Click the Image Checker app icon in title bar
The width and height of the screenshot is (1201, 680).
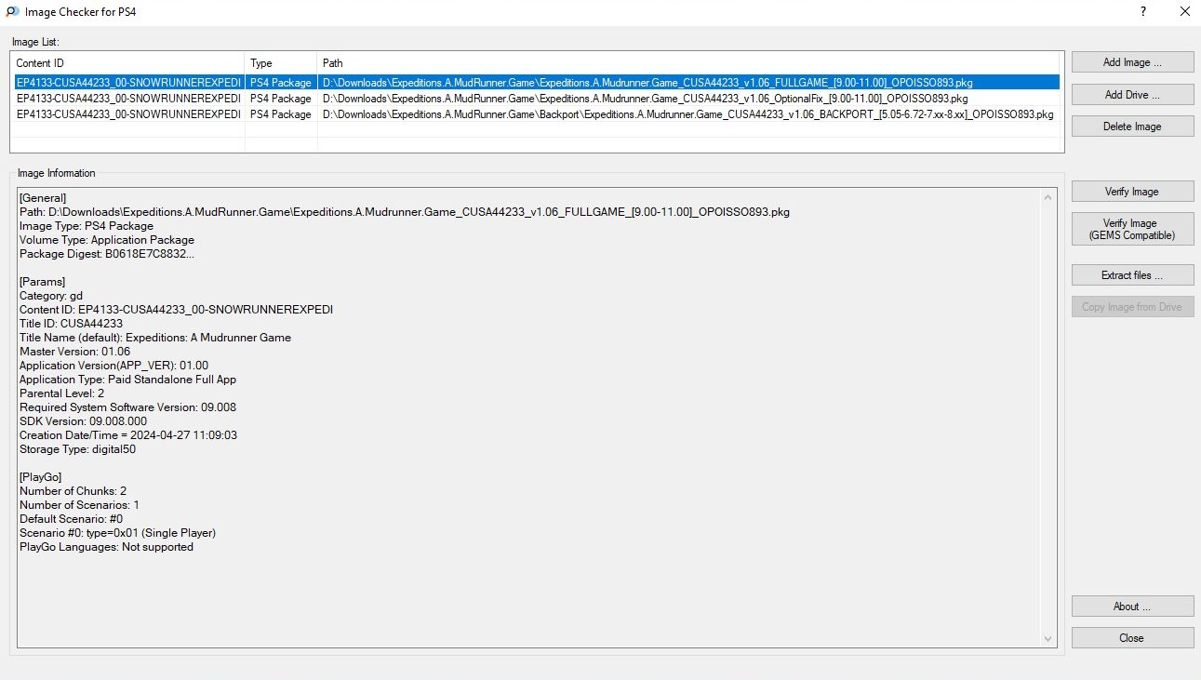12,12
